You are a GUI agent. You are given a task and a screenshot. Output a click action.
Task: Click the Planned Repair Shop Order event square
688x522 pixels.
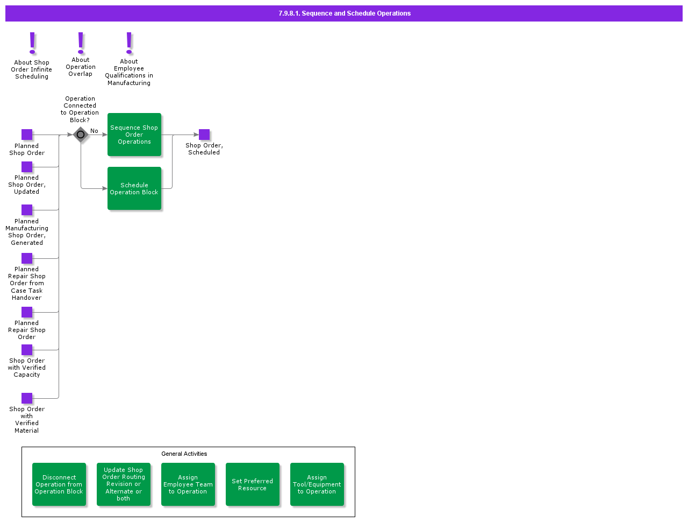(27, 312)
